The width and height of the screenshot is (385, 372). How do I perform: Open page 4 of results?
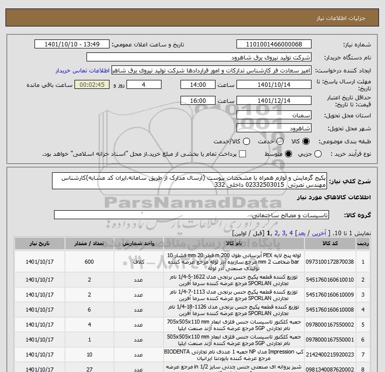[291, 233]
